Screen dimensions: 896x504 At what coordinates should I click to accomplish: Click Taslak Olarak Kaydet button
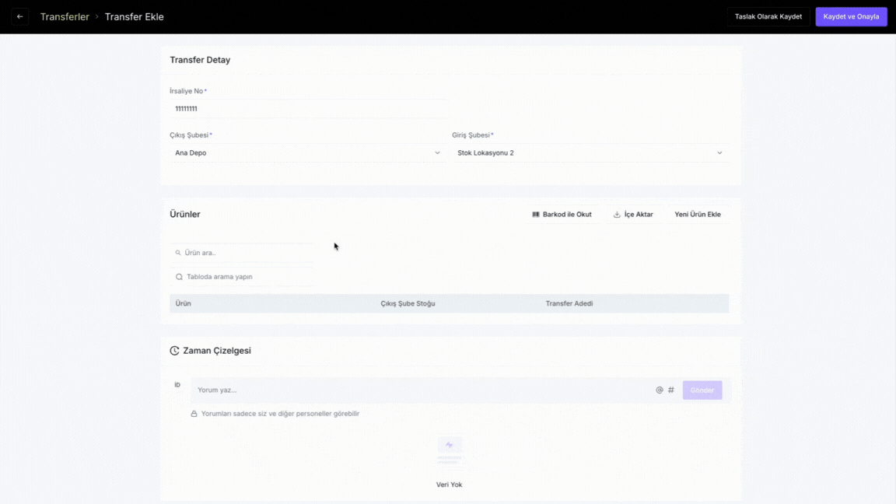pyautogui.click(x=768, y=16)
